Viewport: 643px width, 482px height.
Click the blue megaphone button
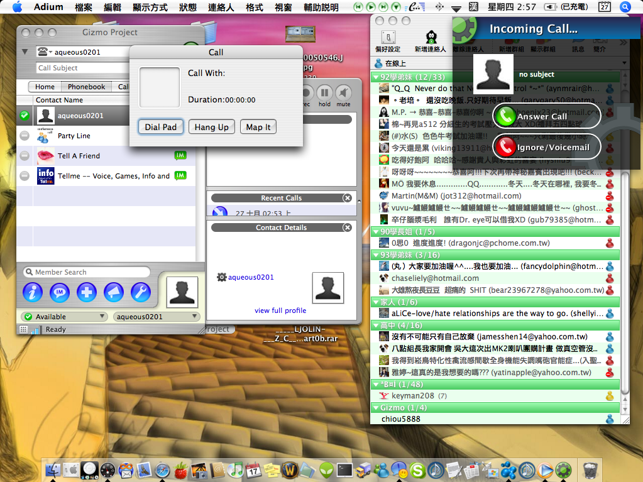[x=114, y=292]
